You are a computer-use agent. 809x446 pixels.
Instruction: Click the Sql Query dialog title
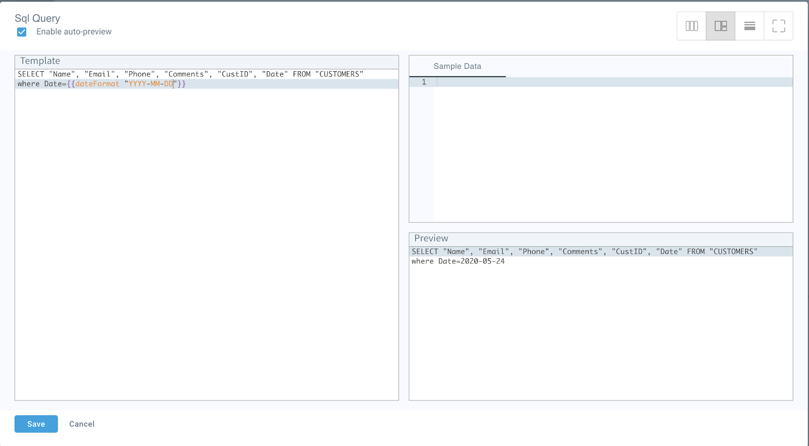tap(37, 18)
